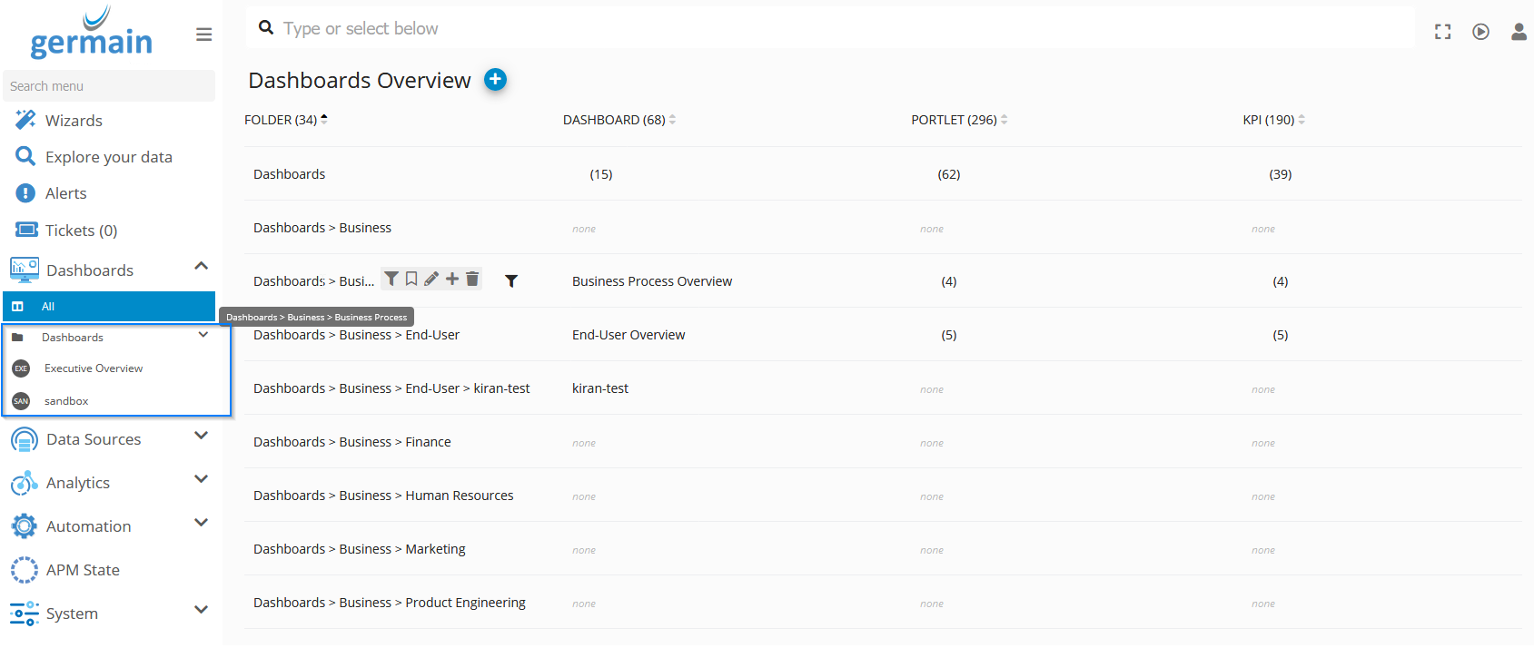The width and height of the screenshot is (1534, 648).
Task: Delete the Business Process folder via trash icon
Action: 472,280
